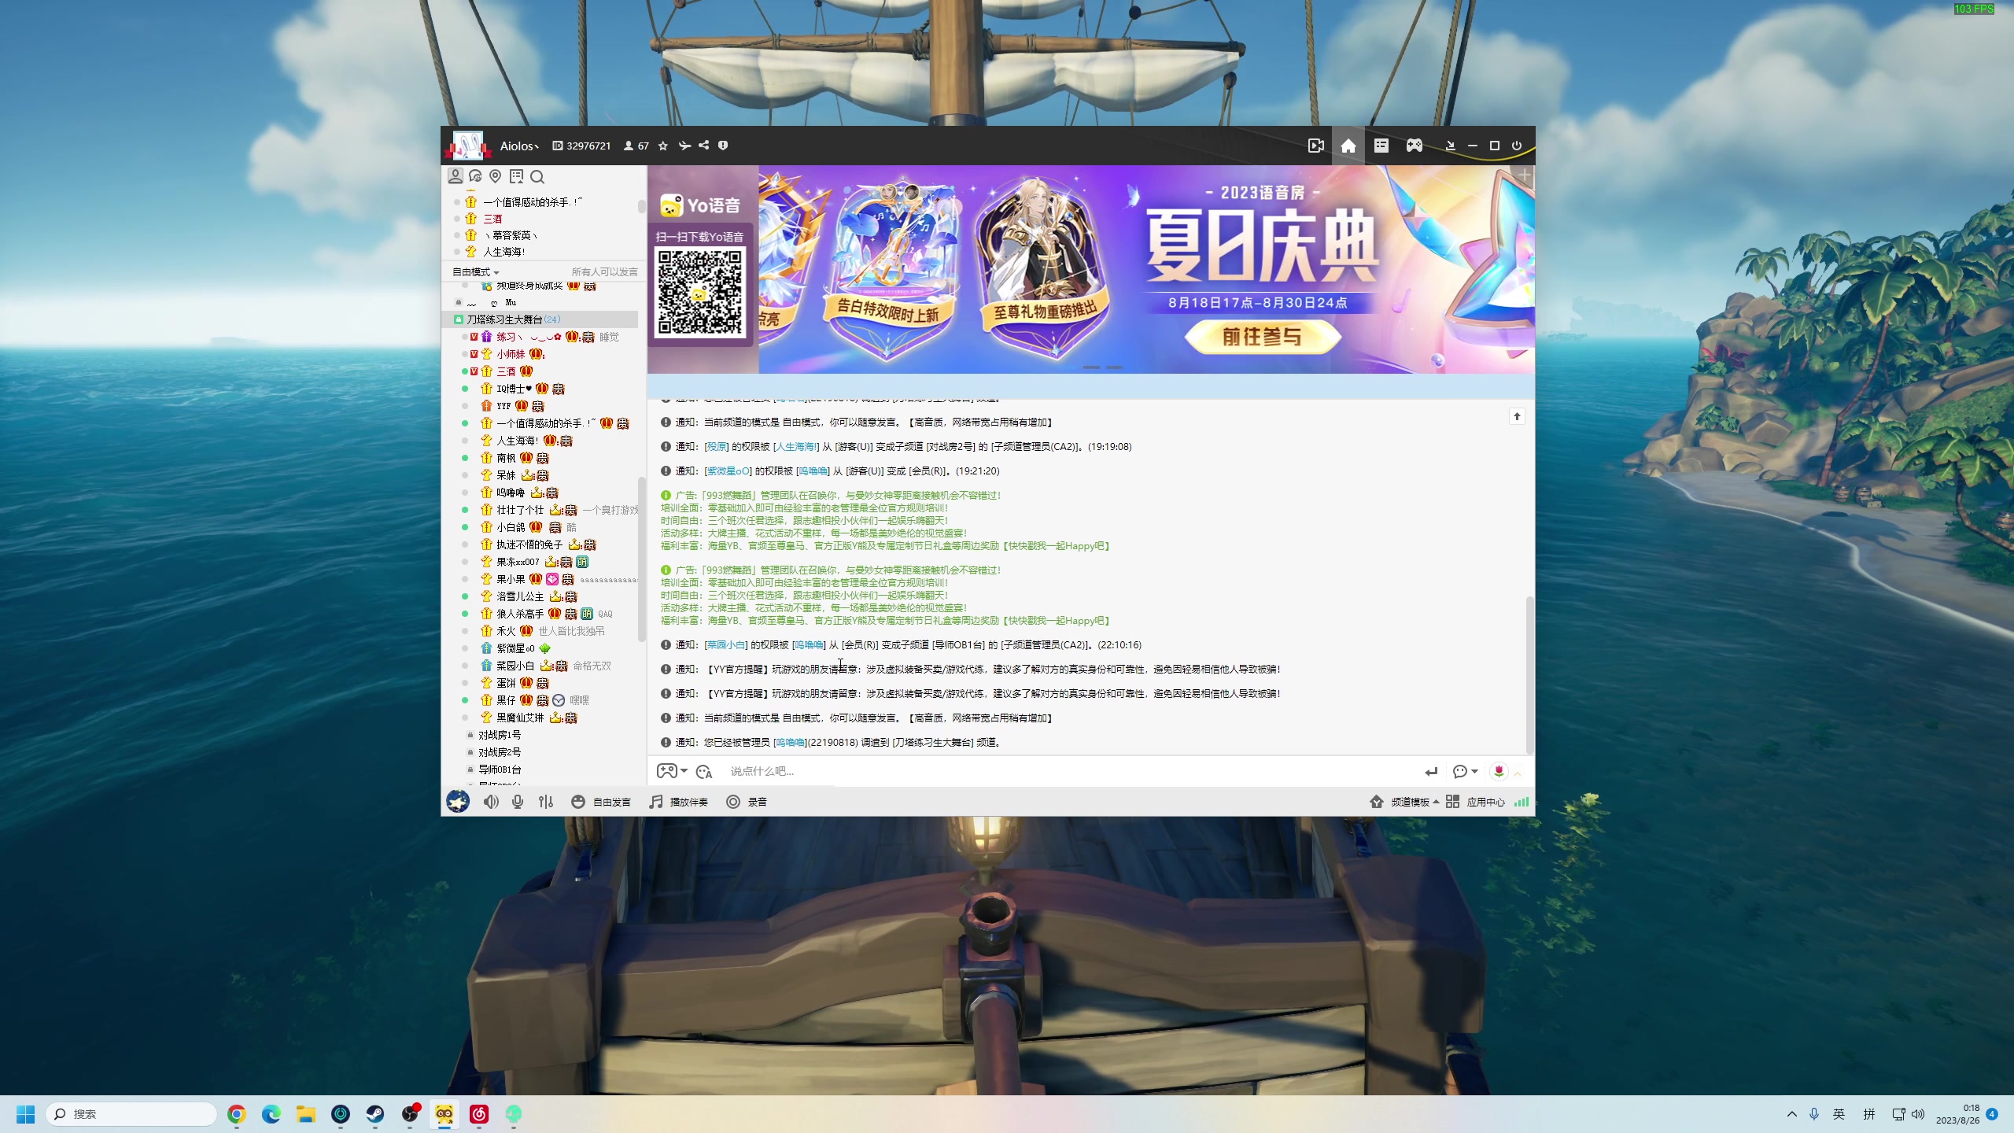Select the 对战房2号 sub-channel
This screenshot has height=1133, width=2014.
pyautogui.click(x=500, y=752)
